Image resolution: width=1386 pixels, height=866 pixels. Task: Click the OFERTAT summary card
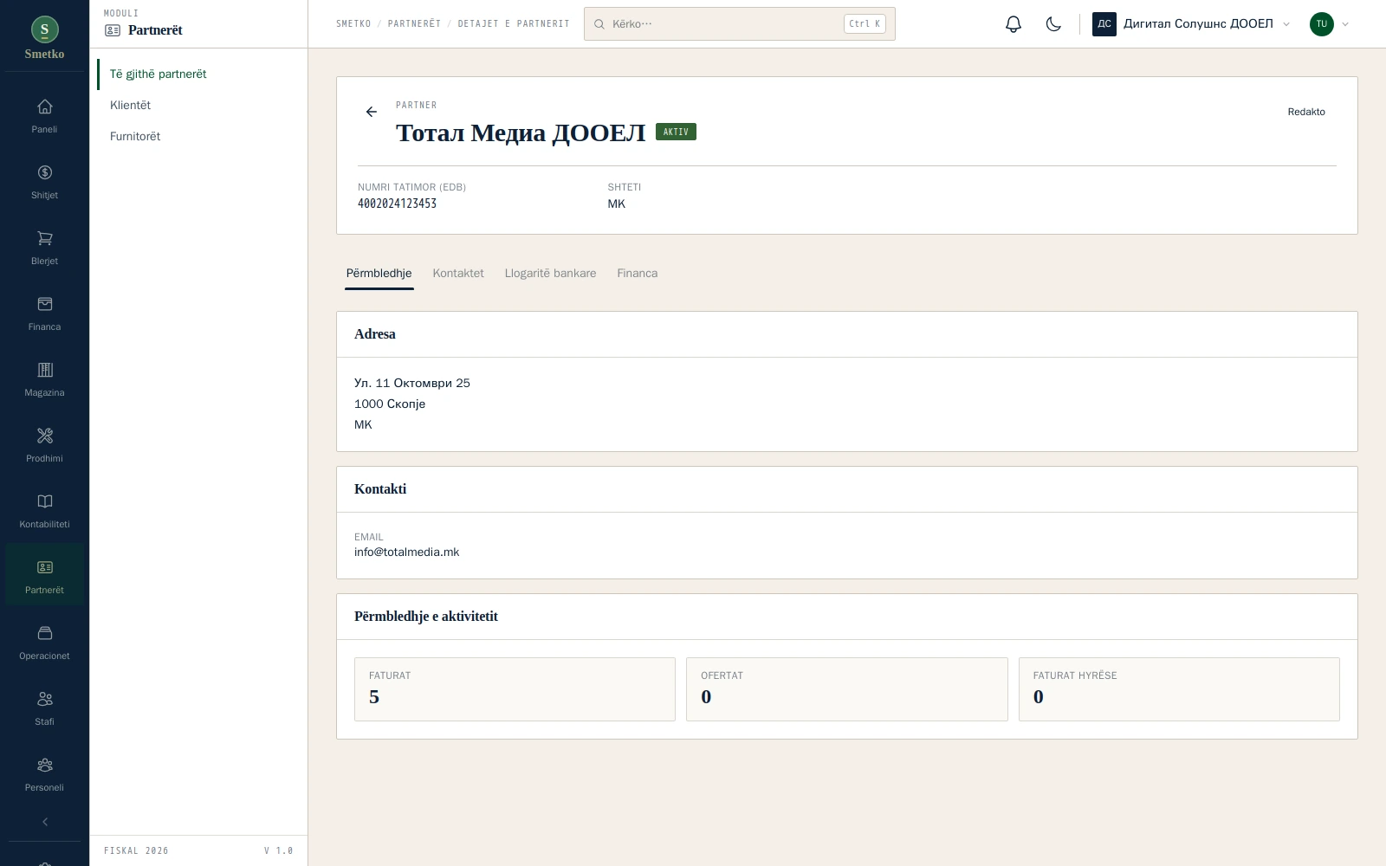tap(847, 689)
